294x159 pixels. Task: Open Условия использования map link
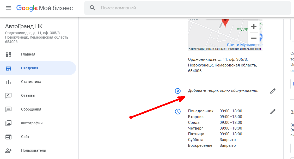click(244, 49)
